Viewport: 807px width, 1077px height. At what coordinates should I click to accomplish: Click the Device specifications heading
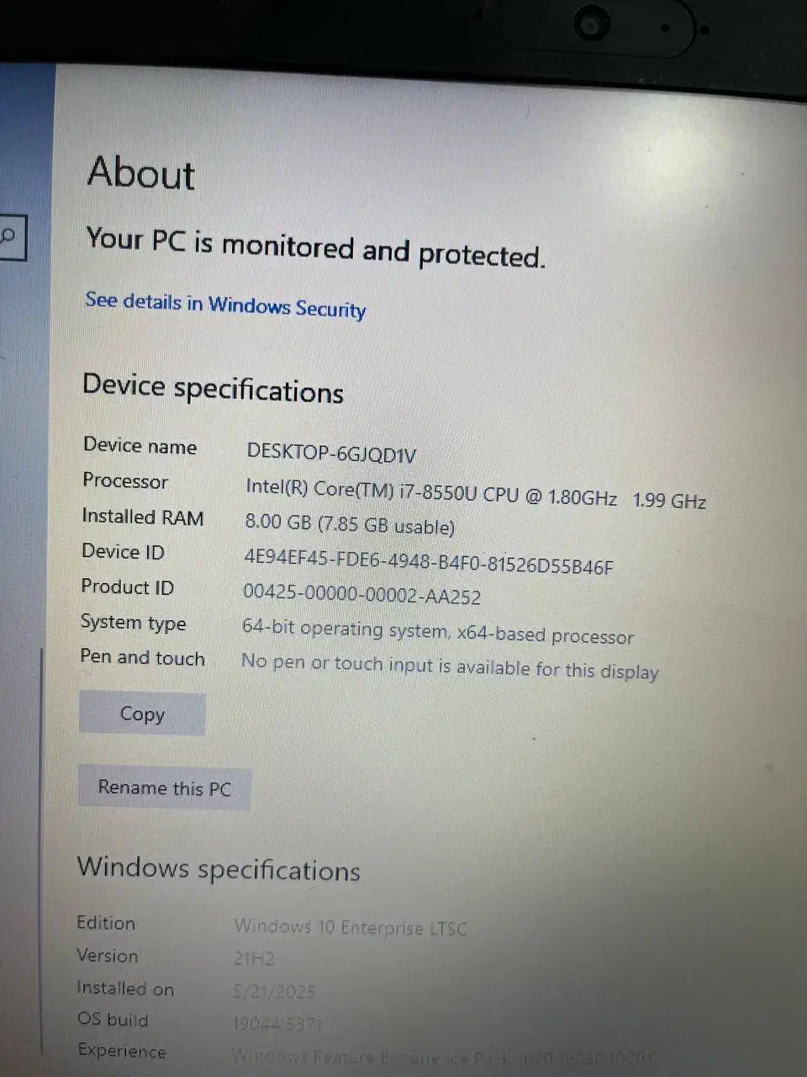(213, 389)
